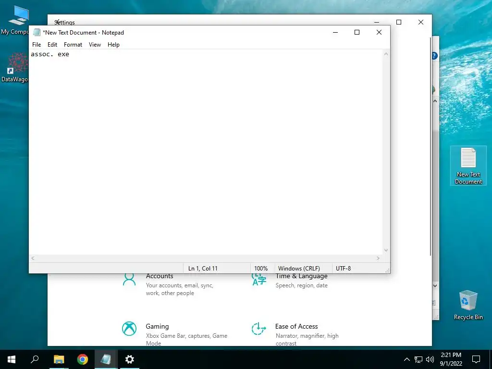492x369 pixels.
Task: Open the View menu in Notepad
Action: point(95,45)
